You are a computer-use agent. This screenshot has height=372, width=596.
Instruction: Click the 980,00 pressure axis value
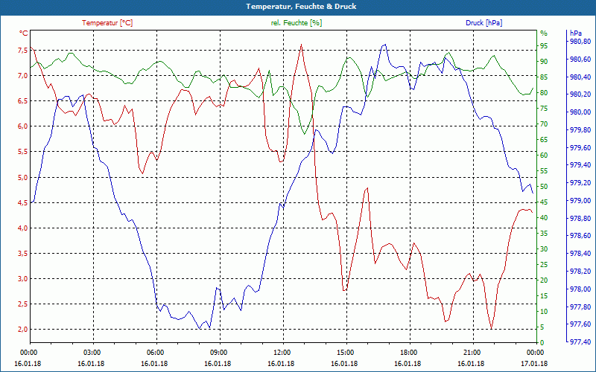pyautogui.click(x=580, y=112)
